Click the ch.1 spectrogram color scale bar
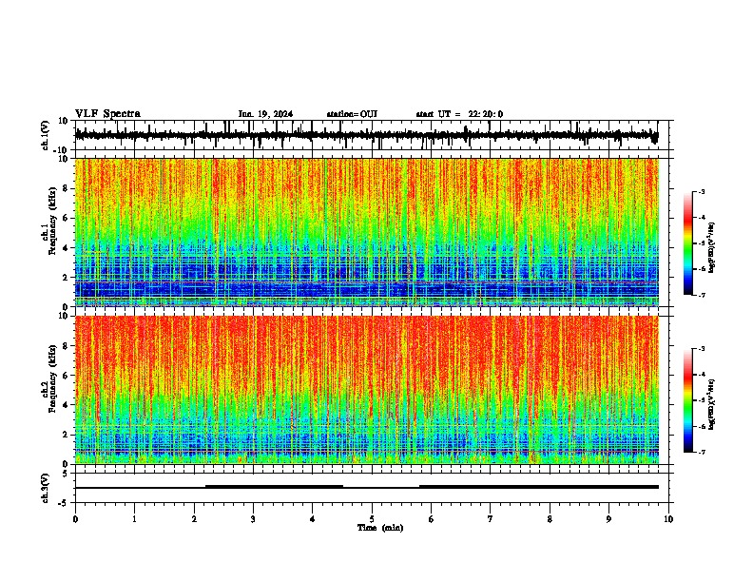 688,243
